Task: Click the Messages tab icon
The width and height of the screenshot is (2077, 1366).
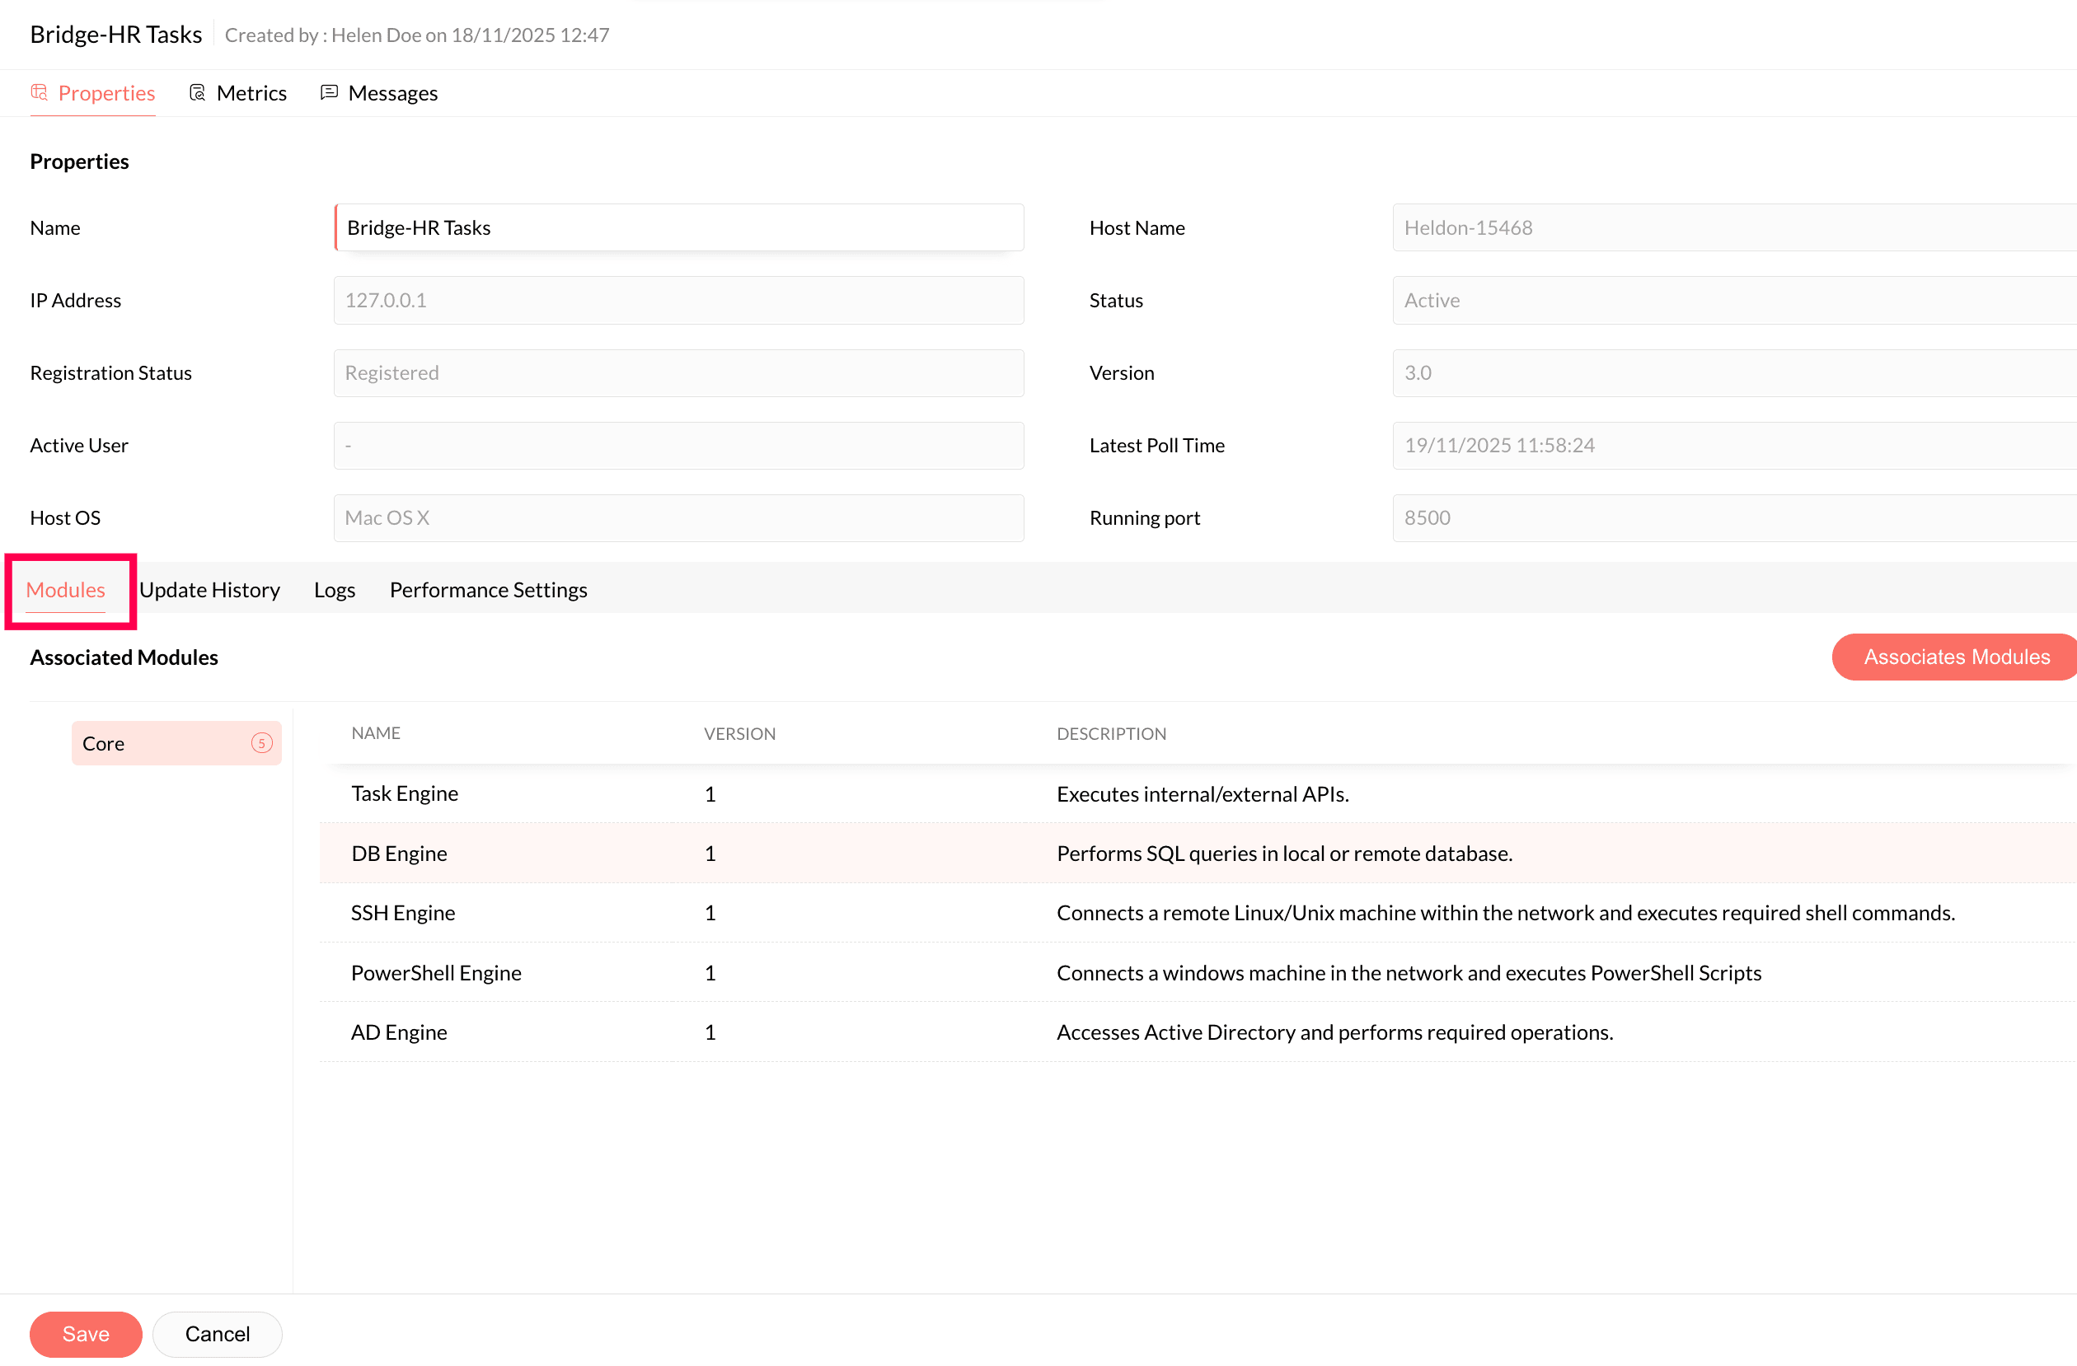Action: (x=329, y=92)
